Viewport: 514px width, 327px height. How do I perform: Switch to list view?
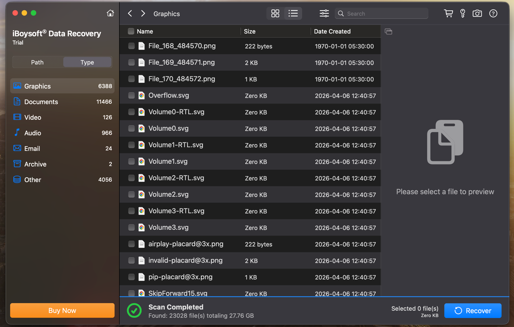[293, 13]
